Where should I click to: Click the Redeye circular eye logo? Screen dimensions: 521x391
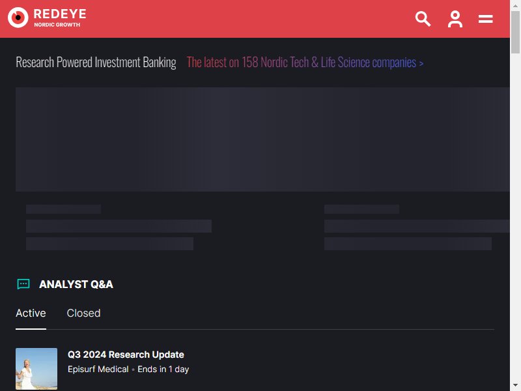pos(18,18)
